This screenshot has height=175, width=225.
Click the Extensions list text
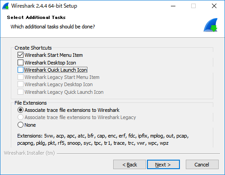(x=103, y=139)
